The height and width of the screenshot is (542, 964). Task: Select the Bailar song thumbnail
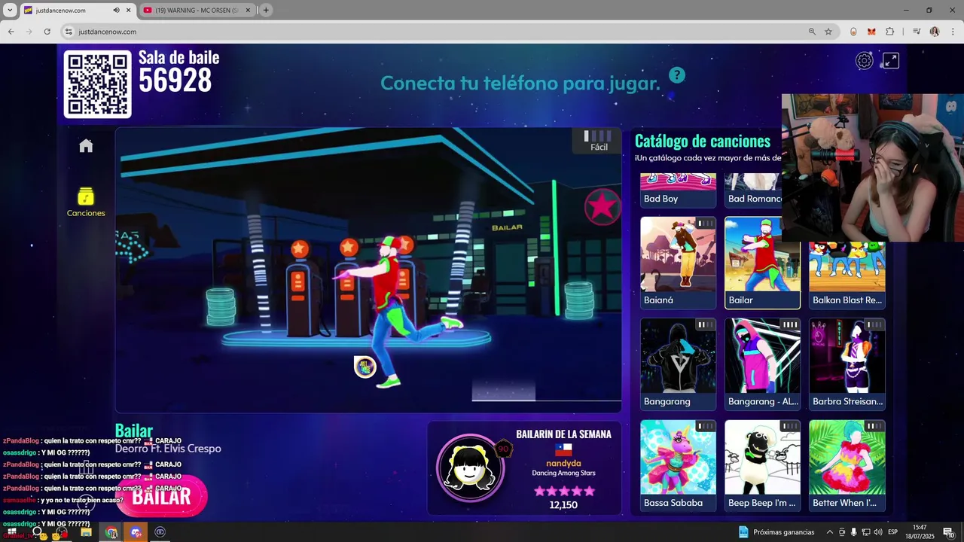[x=762, y=254]
